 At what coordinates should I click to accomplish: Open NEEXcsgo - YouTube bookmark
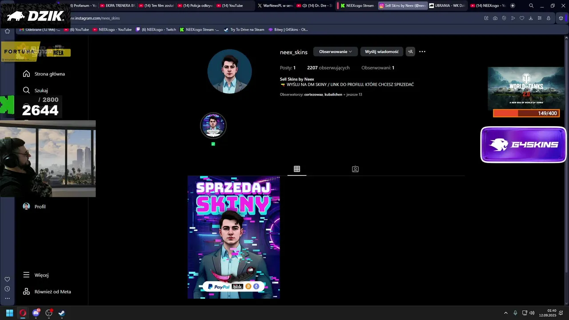pos(112,30)
